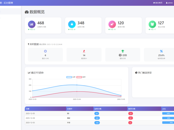The height and width of the screenshot is (130, 174).
Task: Click the 25.6% success rate value
Action: click(161, 55)
